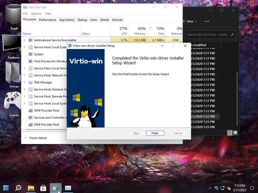Expand Service Host: Network Service row
This screenshot has width=258, height=193.
[24, 75]
